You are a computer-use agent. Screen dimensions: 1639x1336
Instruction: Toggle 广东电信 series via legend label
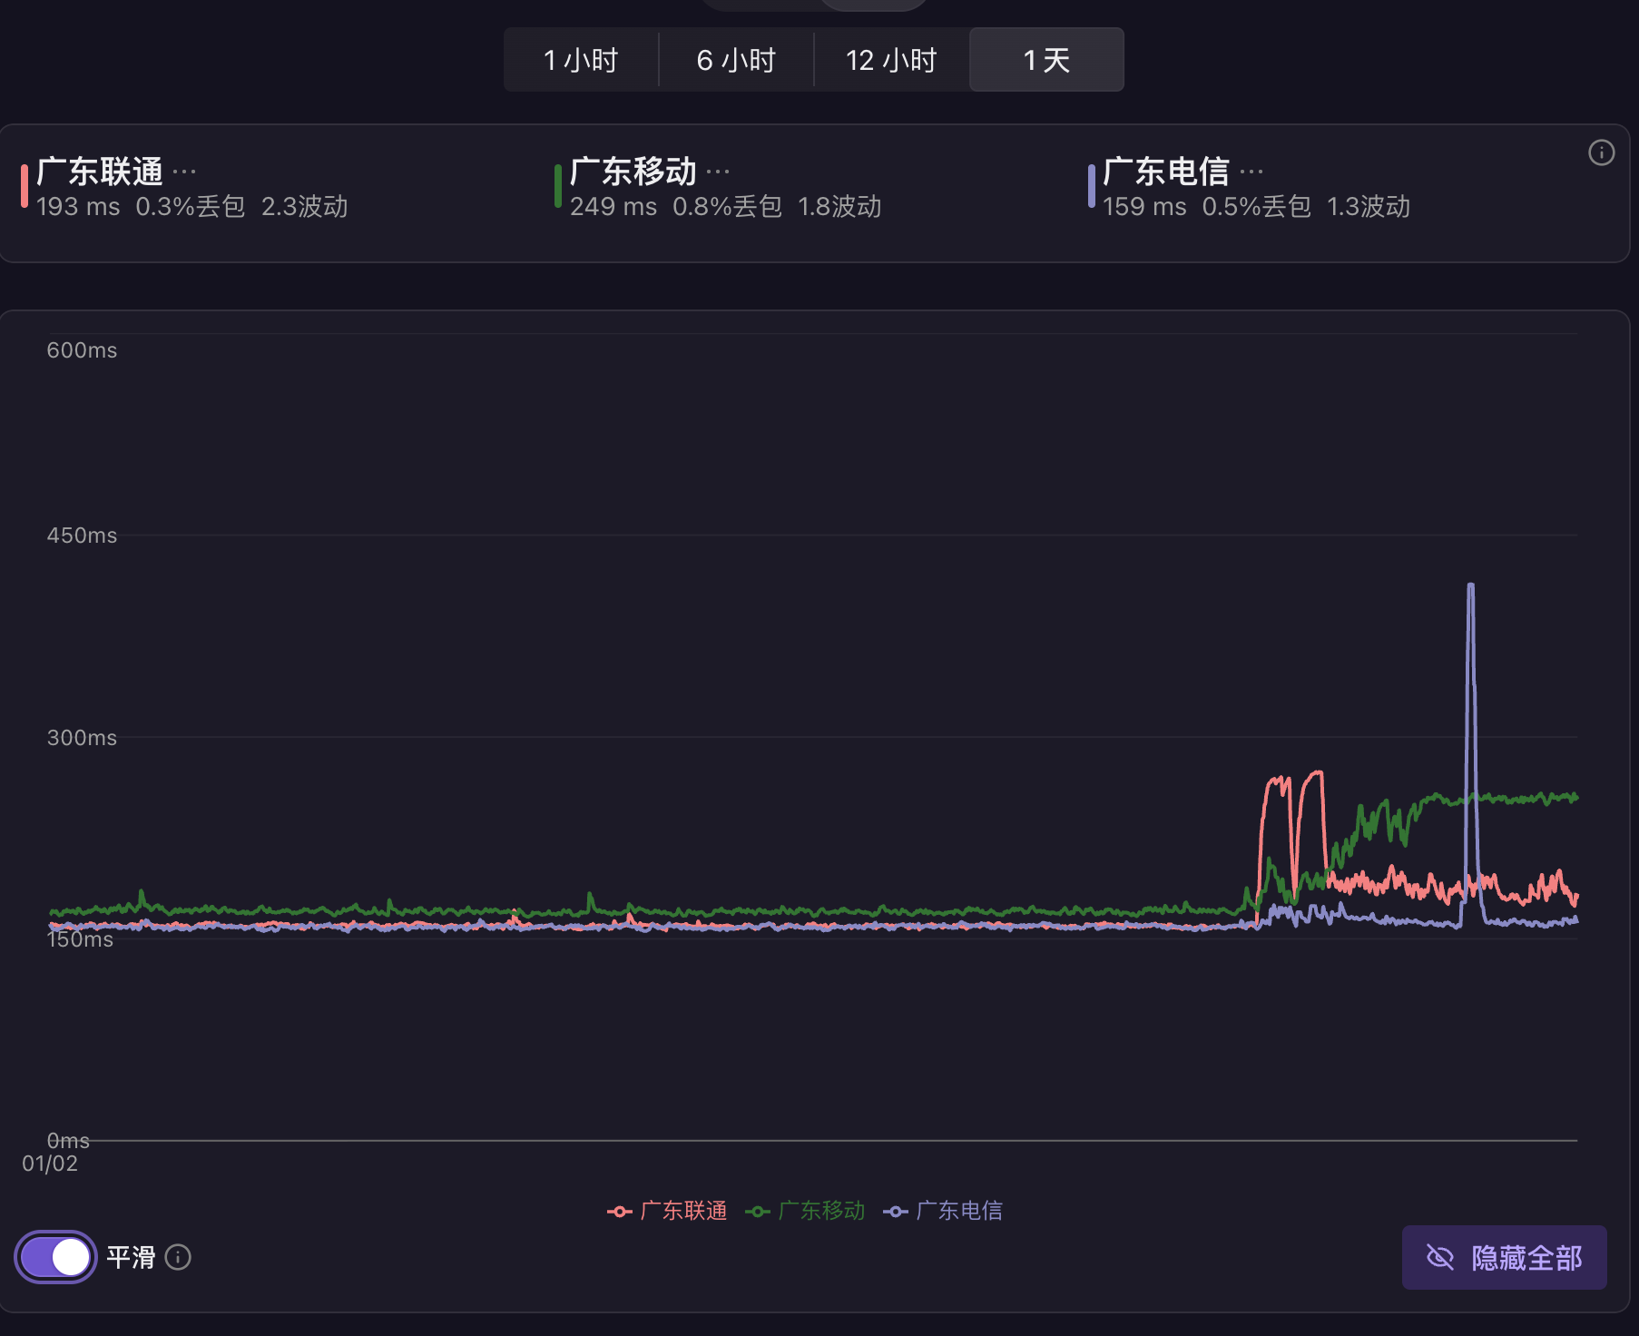[x=959, y=1211]
